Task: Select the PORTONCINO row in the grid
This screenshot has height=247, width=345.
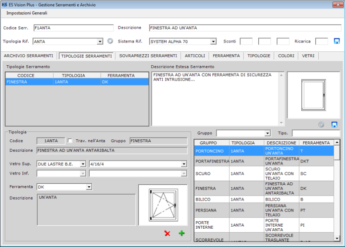Action: point(264,151)
